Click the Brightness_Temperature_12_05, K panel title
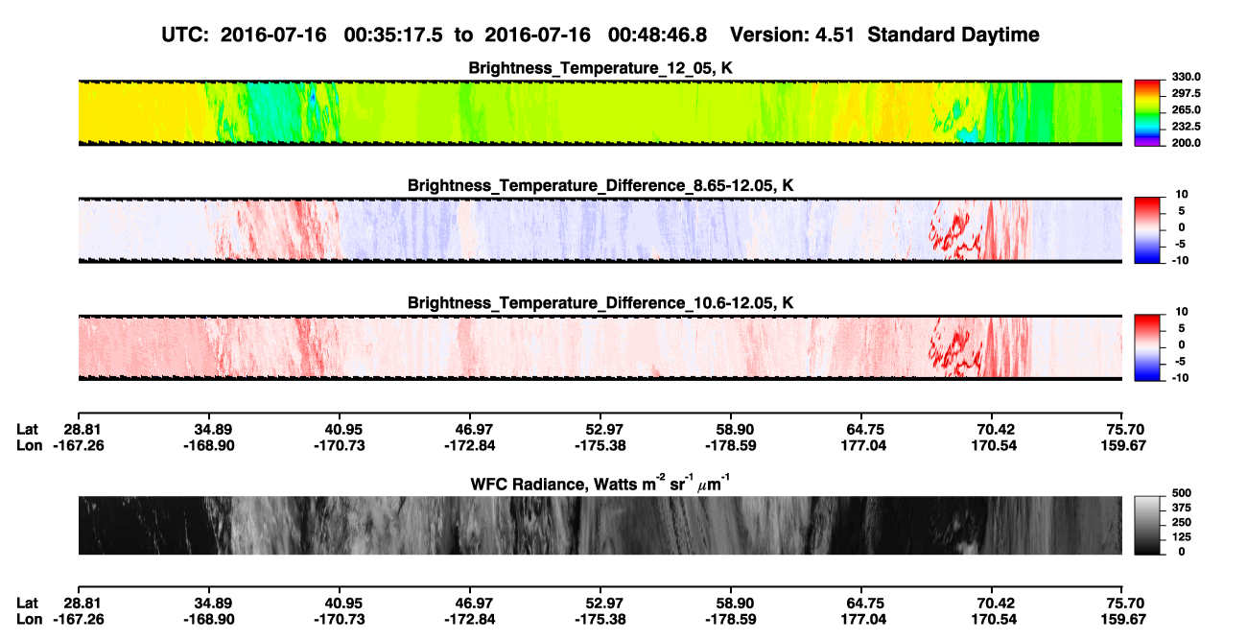1247x640 pixels. [600, 68]
